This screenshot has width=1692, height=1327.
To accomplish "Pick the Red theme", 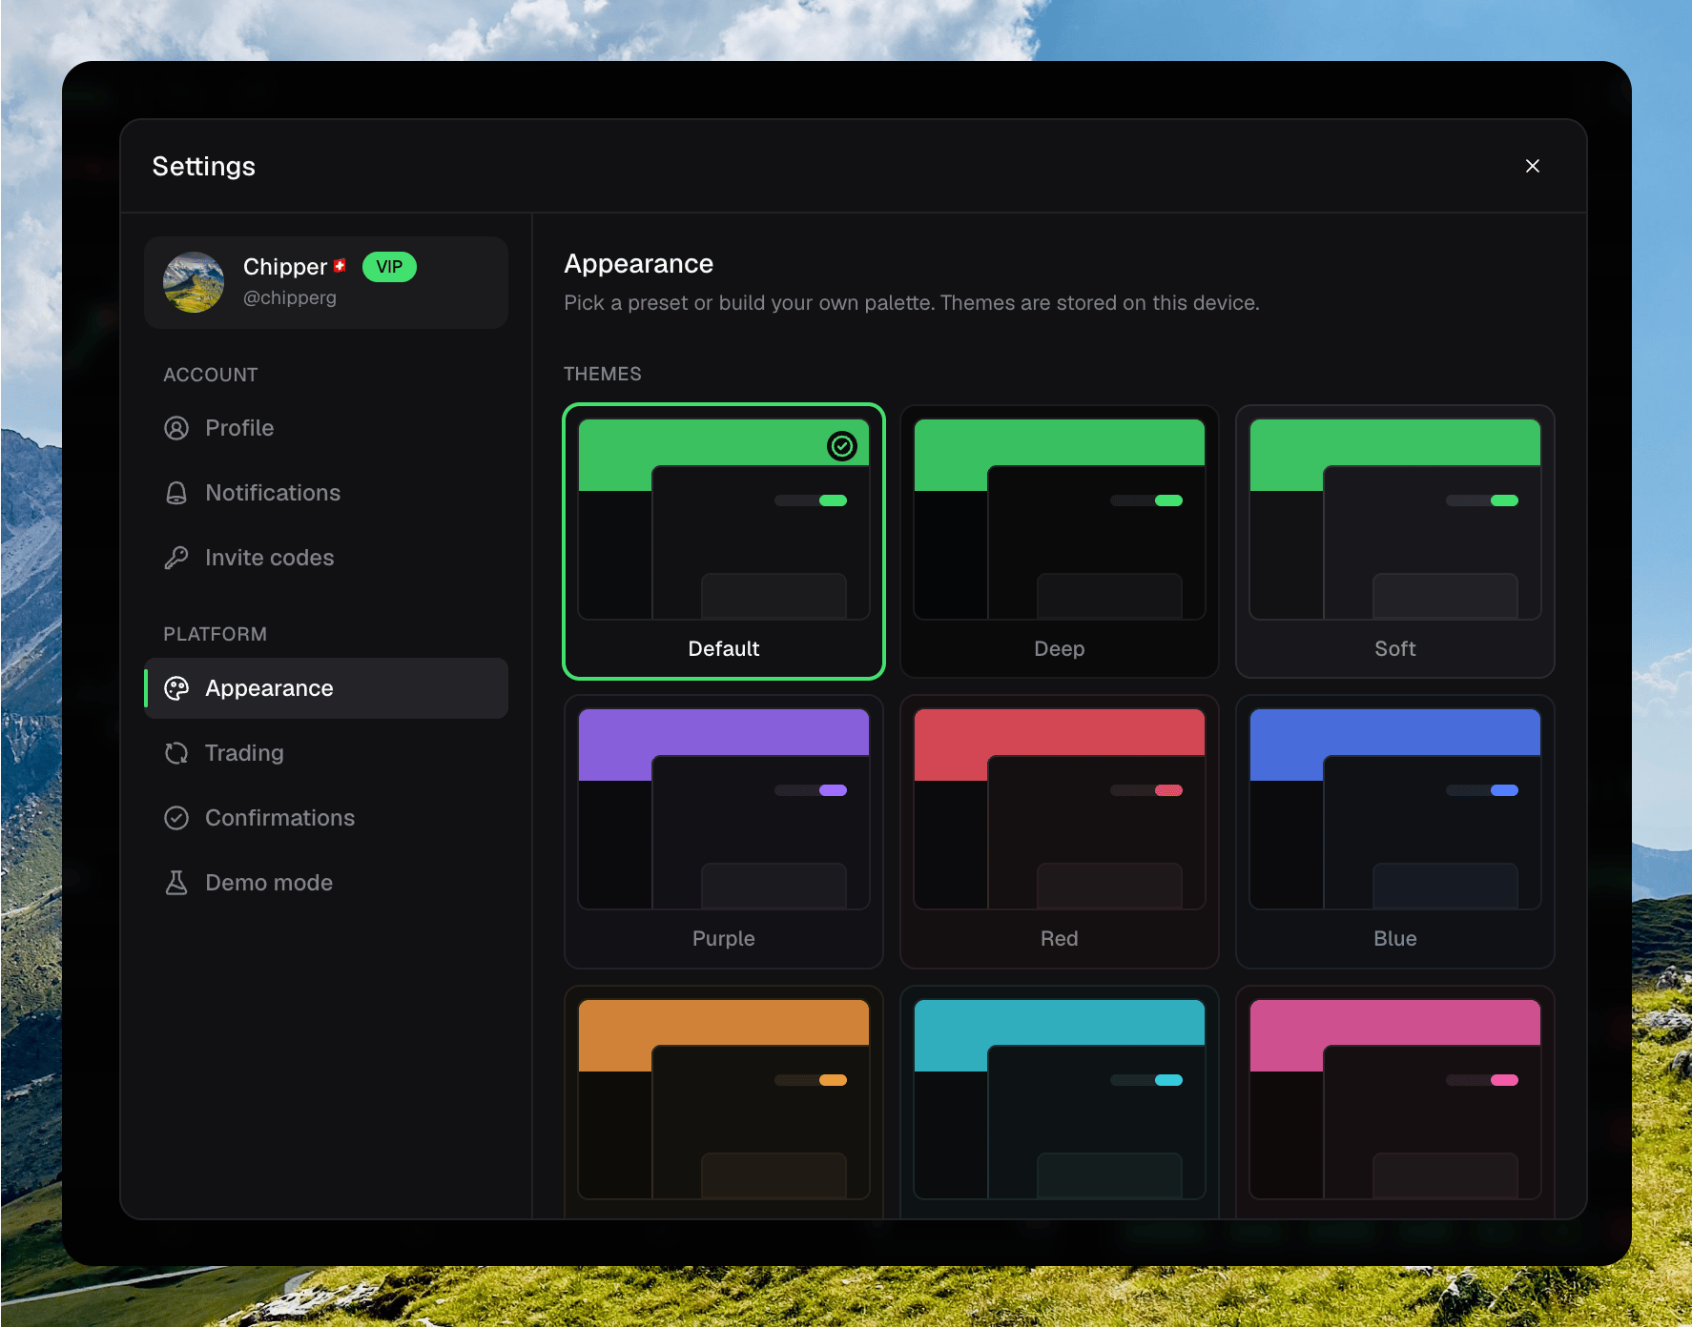I will coord(1060,831).
